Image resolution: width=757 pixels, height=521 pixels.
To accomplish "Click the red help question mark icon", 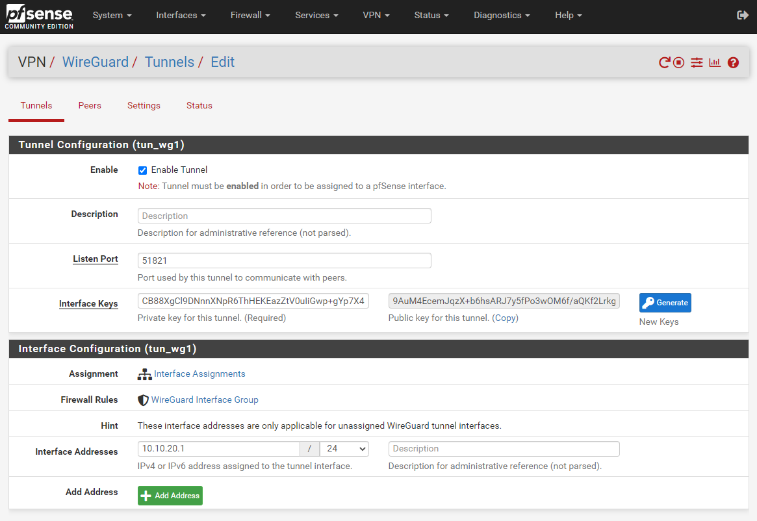I will click(x=733, y=62).
